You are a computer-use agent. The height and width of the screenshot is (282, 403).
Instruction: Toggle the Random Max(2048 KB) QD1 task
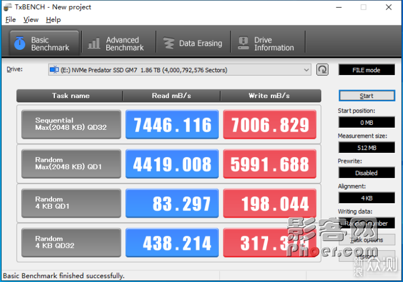pyautogui.click(x=71, y=163)
